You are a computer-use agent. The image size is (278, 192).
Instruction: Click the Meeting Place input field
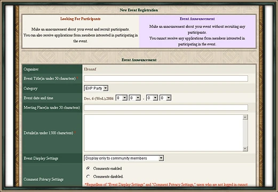click(x=166, y=108)
